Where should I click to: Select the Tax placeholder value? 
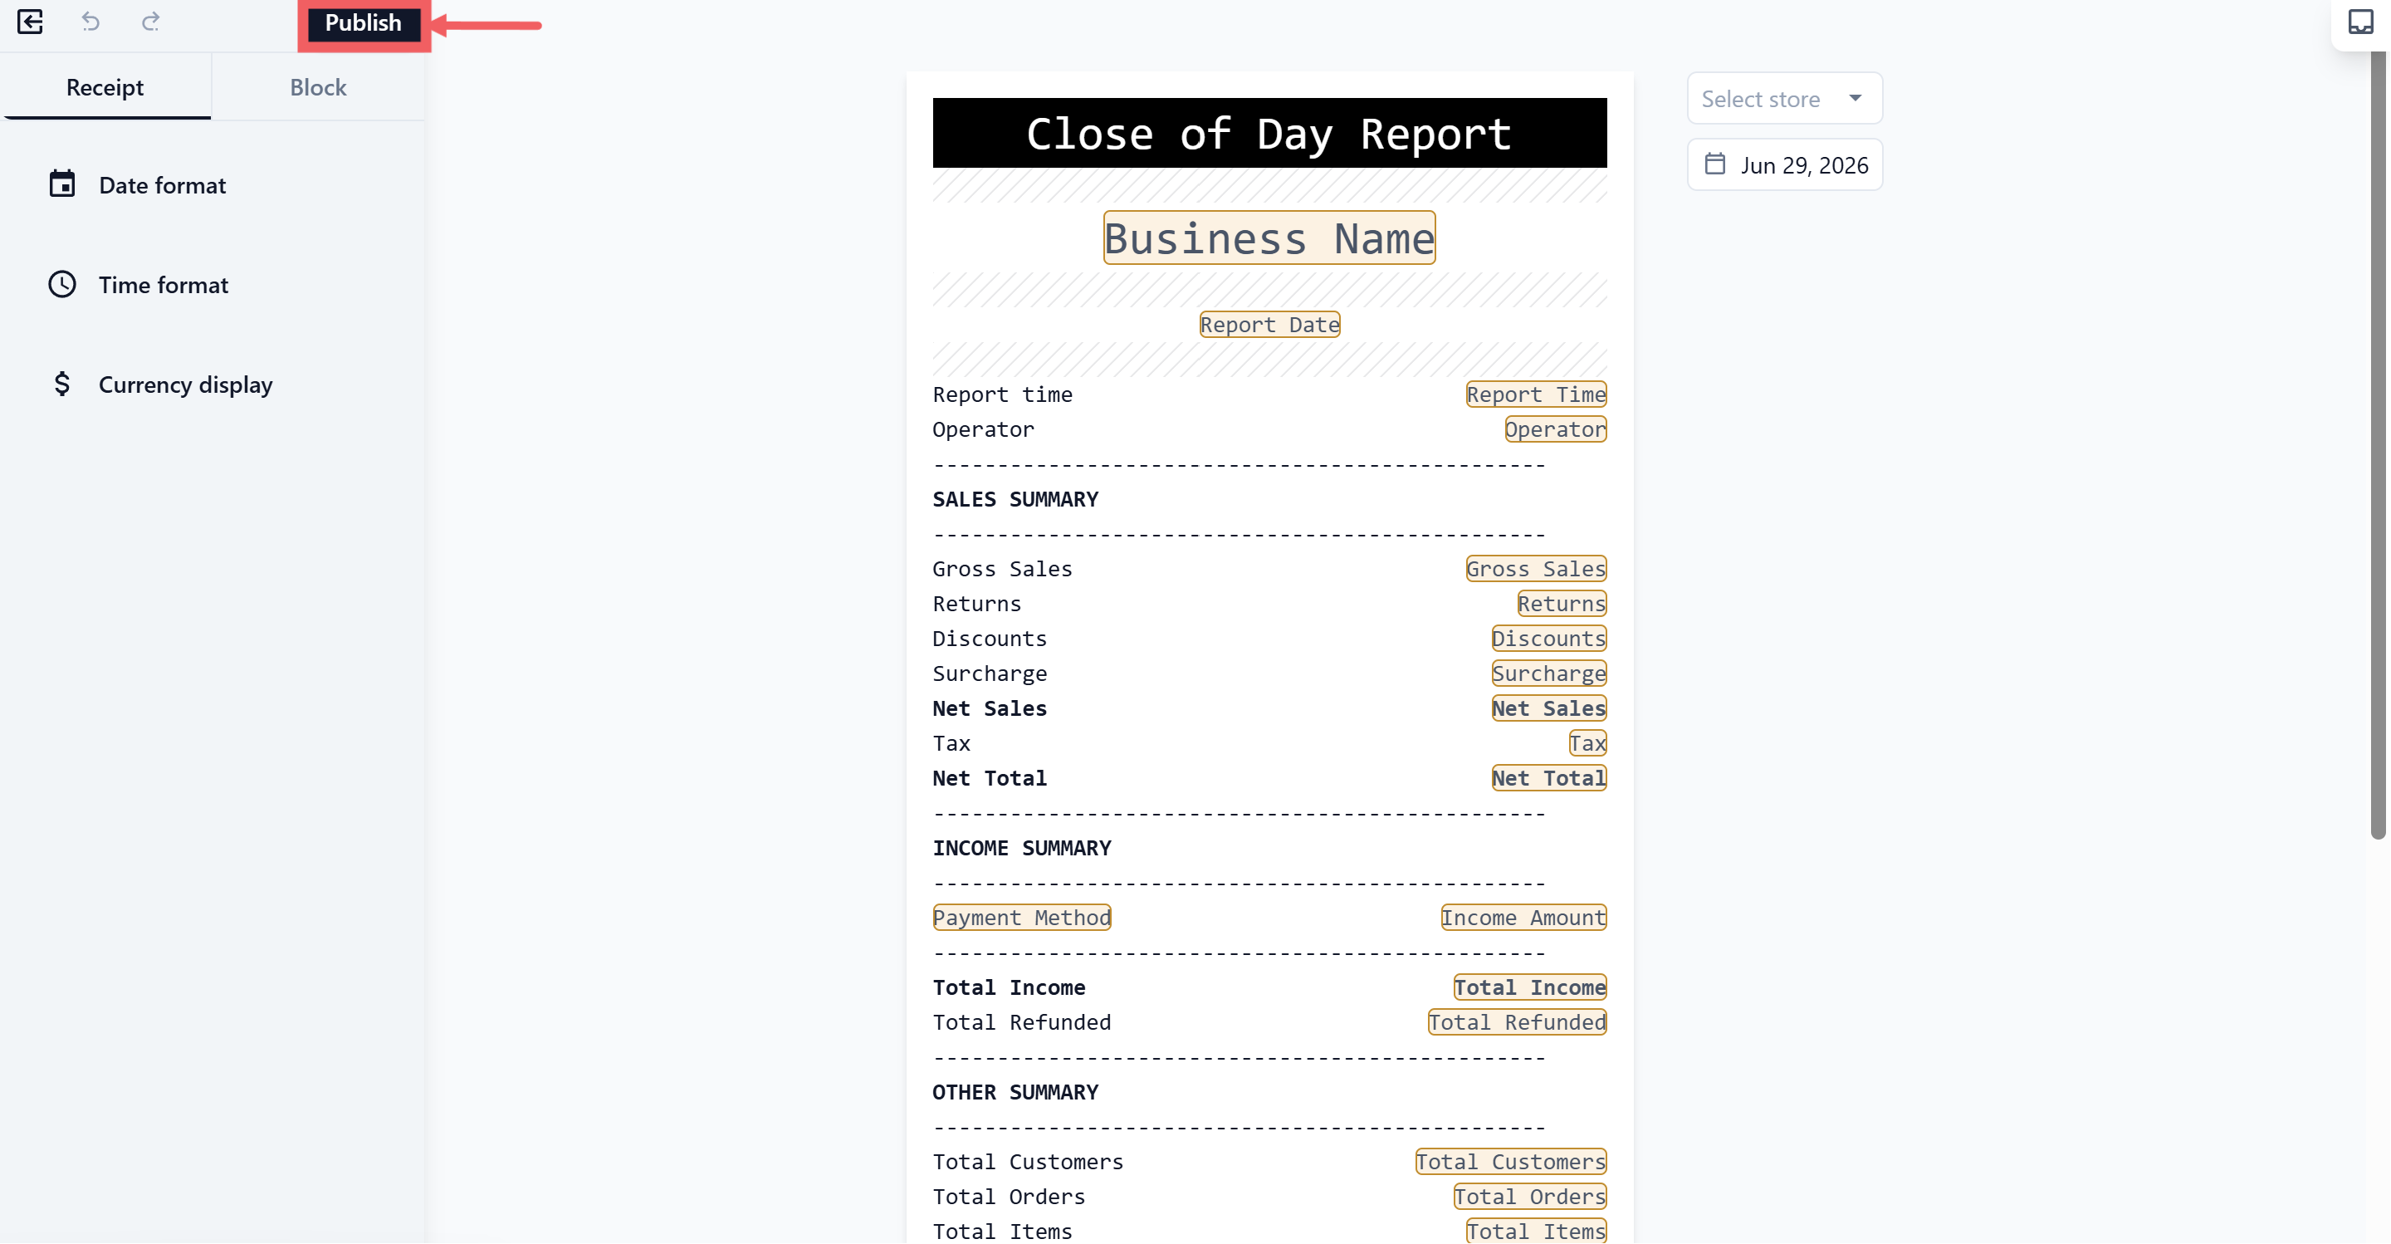point(1587,742)
